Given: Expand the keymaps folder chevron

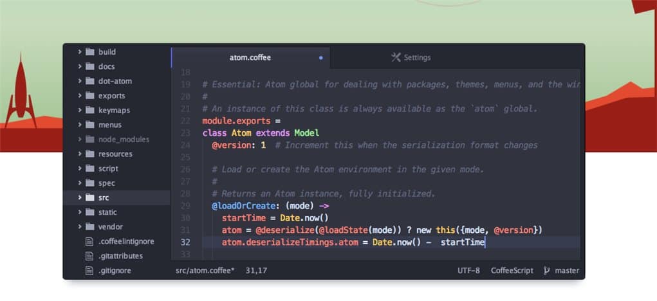Looking at the screenshot, I should click(79, 110).
